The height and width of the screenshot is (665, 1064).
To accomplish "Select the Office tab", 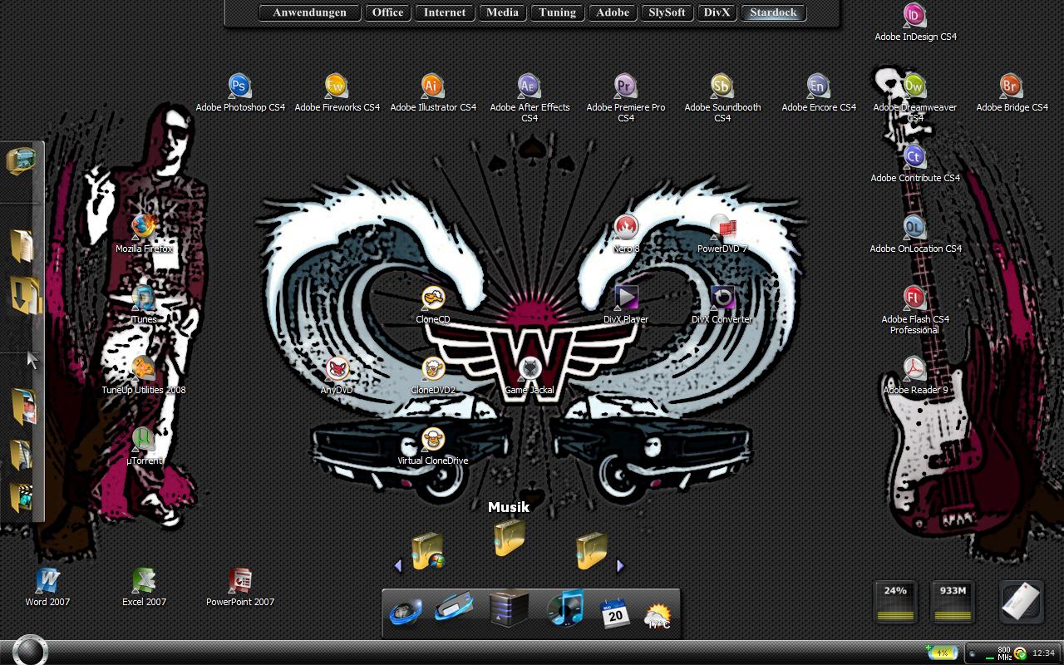I will [x=387, y=12].
